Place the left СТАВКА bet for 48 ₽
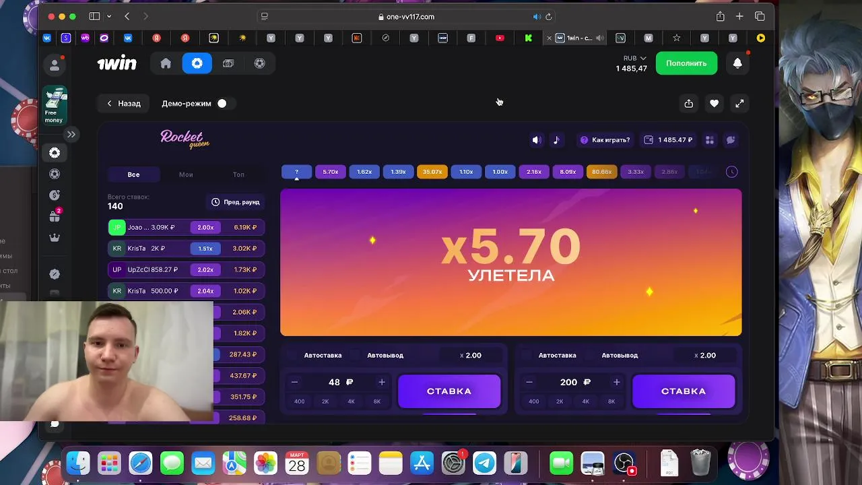Screen dimensions: 862x485 coord(449,391)
